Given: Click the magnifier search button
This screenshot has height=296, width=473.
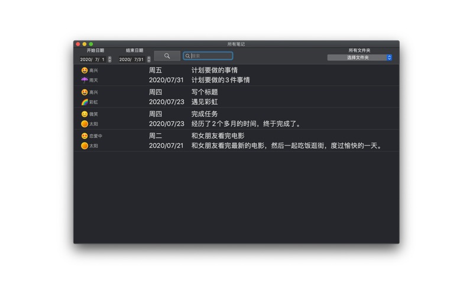Looking at the screenshot, I should [167, 56].
